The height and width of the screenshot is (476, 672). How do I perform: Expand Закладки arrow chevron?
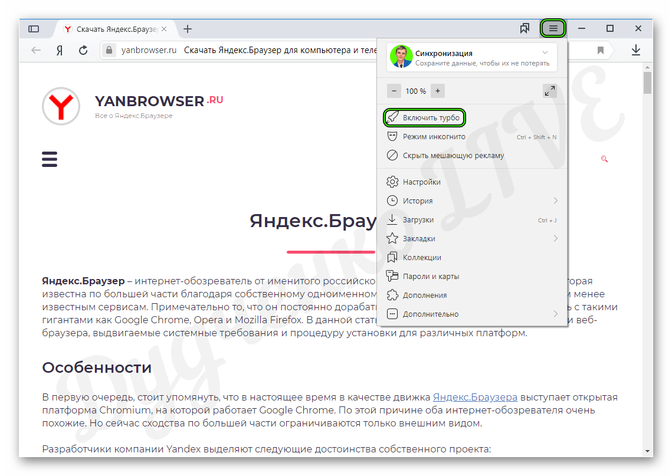pos(555,238)
